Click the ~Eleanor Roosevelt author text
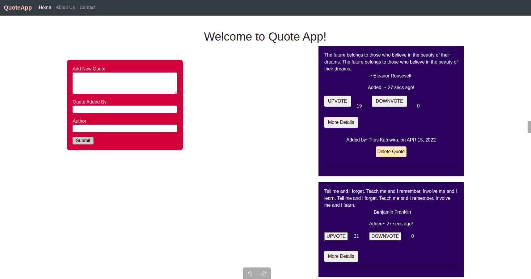The width and height of the screenshot is (531, 279). (x=391, y=76)
